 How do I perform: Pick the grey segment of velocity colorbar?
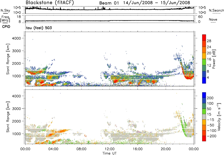204,117
